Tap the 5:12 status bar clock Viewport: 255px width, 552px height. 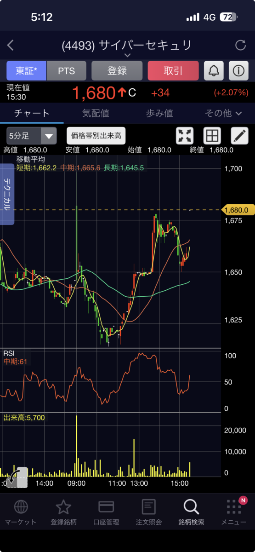pos(42,17)
